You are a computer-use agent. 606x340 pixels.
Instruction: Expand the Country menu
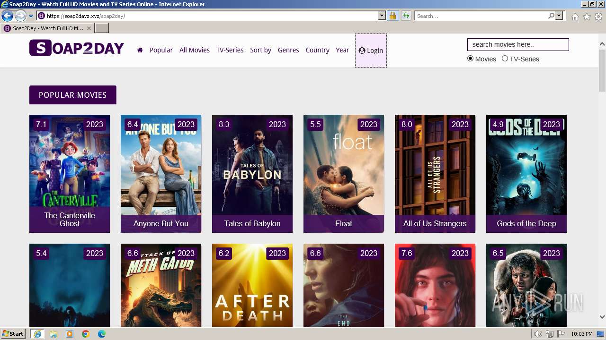pyautogui.click(x=317, y=50)
